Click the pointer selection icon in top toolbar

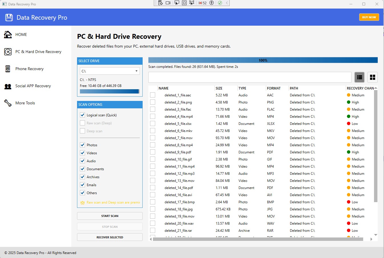coord(177,3)
